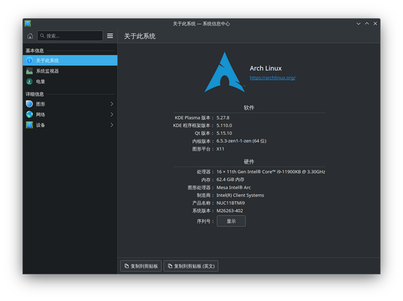Click the Arch Linux name heading
This screenshot has height=301, width=403.
click(265, 68)
